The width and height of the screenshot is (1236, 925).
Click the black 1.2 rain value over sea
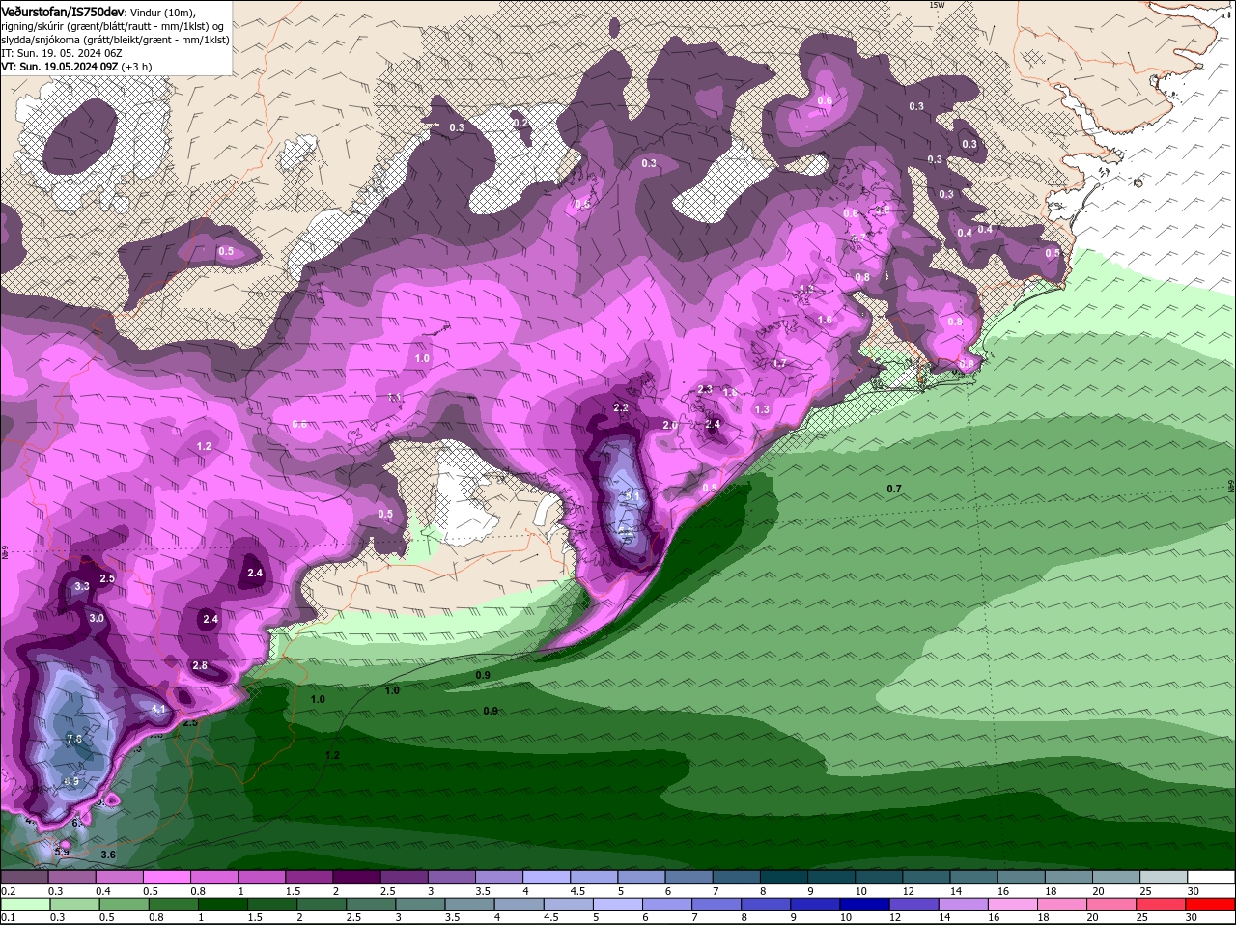(x=332, y=755)
